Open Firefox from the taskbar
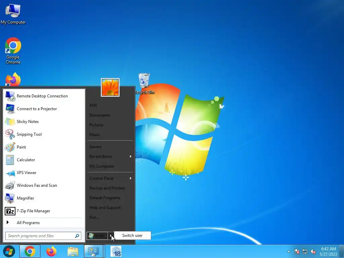344x258 pixels. pyautogui.click(x=51, y=251)
